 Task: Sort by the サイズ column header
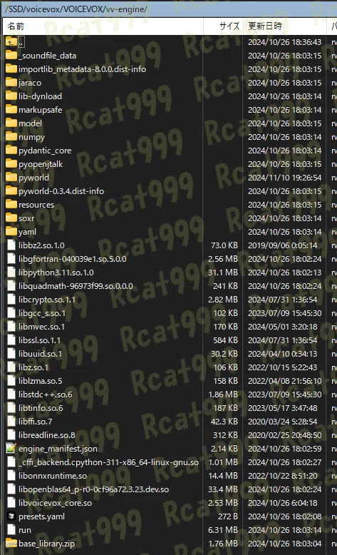tap(223, 26)
